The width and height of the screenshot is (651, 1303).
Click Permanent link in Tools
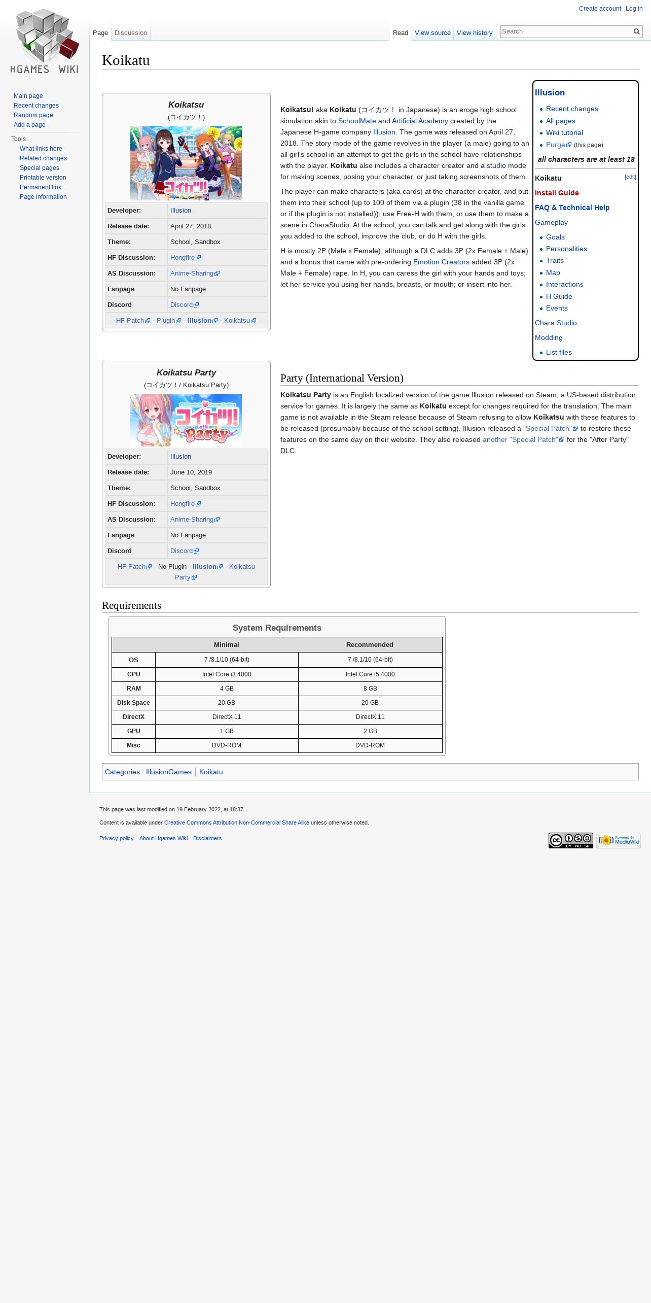tap(41, 187)
